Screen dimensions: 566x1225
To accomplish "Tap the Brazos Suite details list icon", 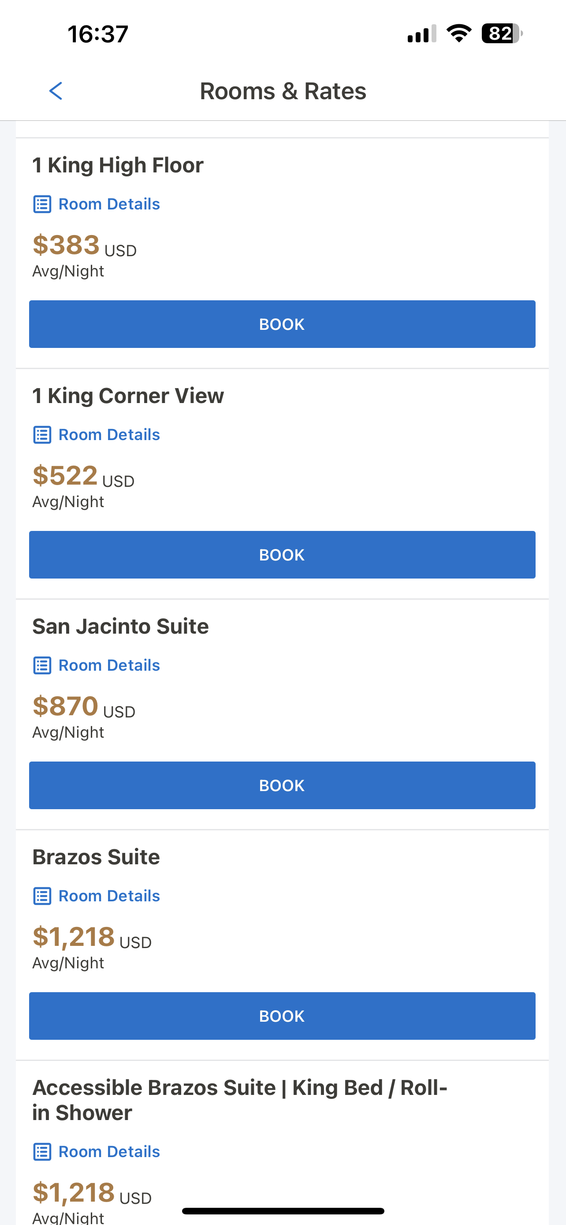I will pos(42,896).
